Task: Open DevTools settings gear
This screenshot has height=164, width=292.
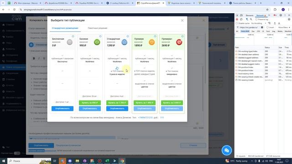Action: [281, 15]
